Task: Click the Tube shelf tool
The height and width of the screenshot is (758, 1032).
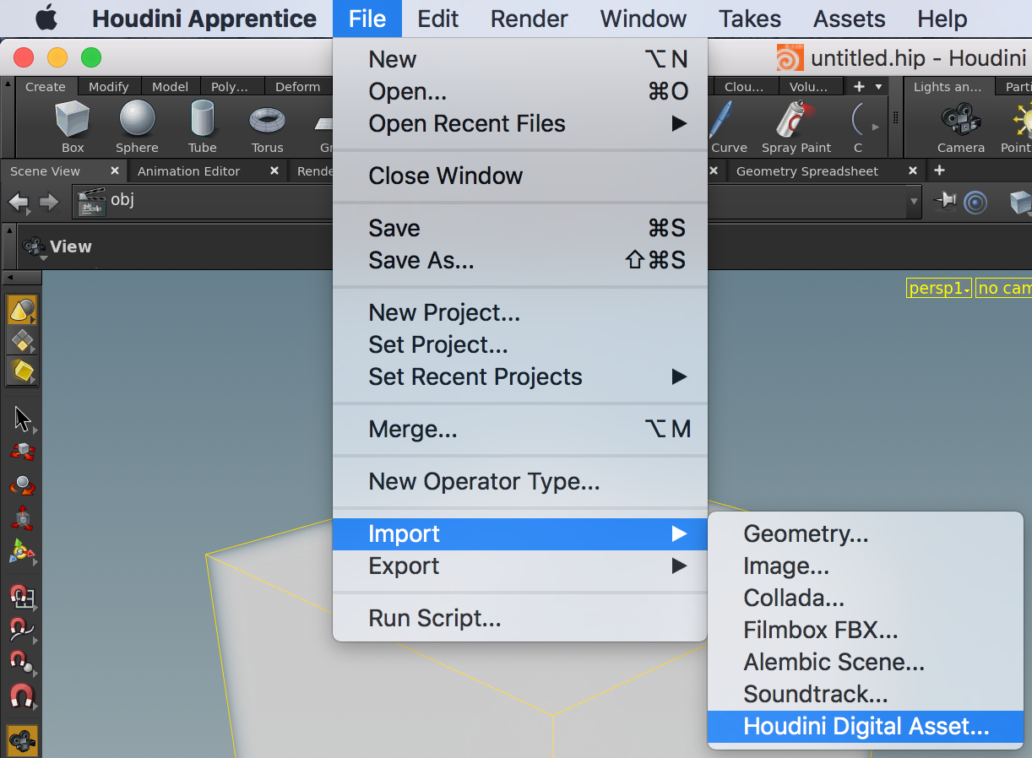Action: click(202, 127)
